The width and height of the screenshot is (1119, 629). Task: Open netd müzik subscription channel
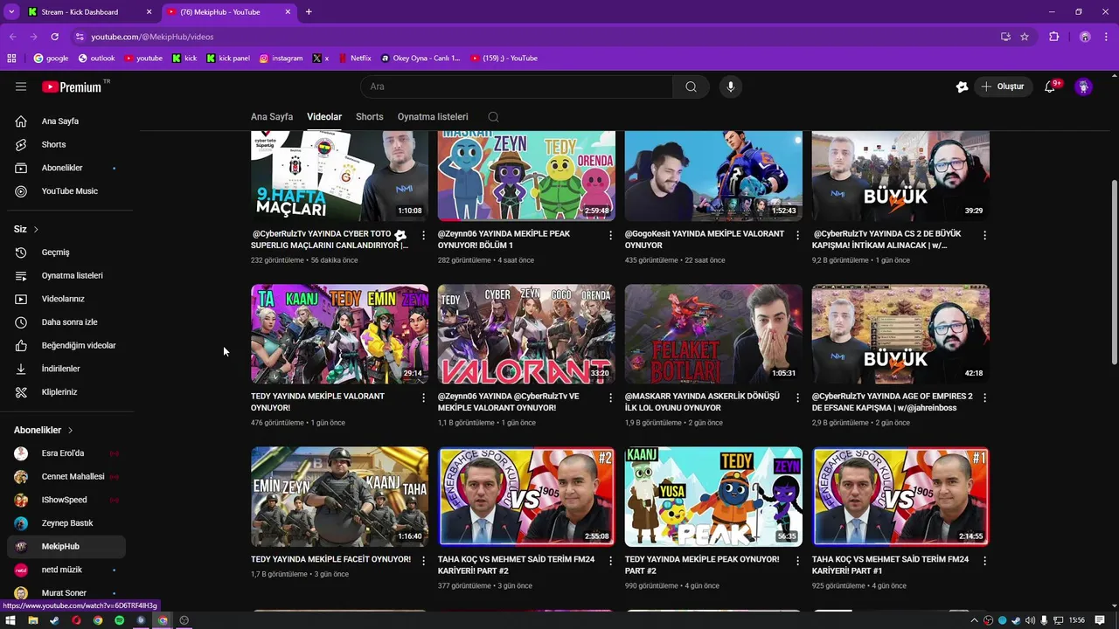point(66,570)
